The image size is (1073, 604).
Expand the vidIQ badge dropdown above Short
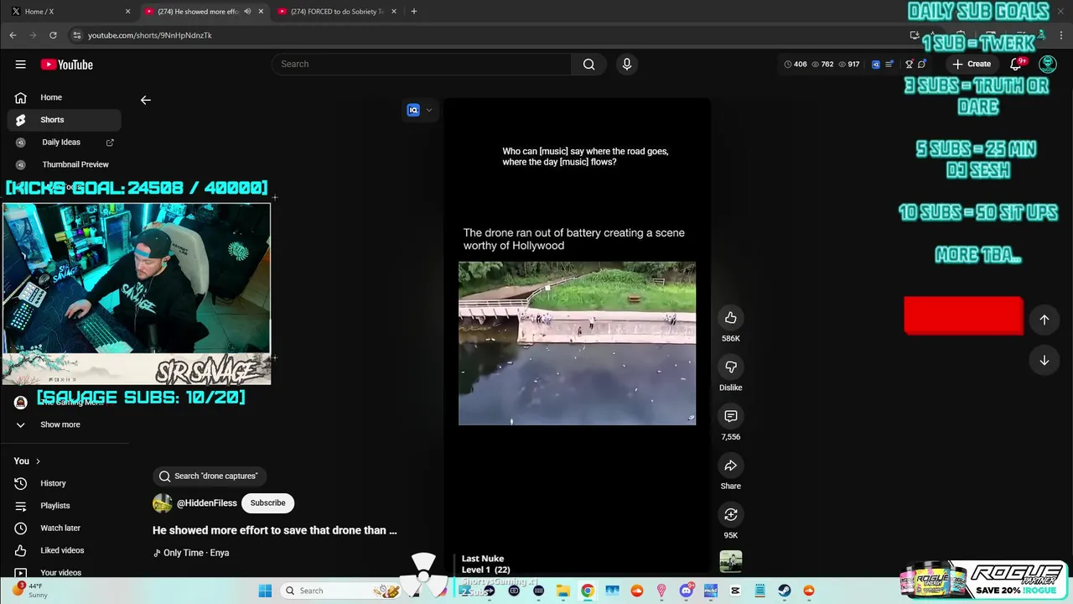point(429,110)
